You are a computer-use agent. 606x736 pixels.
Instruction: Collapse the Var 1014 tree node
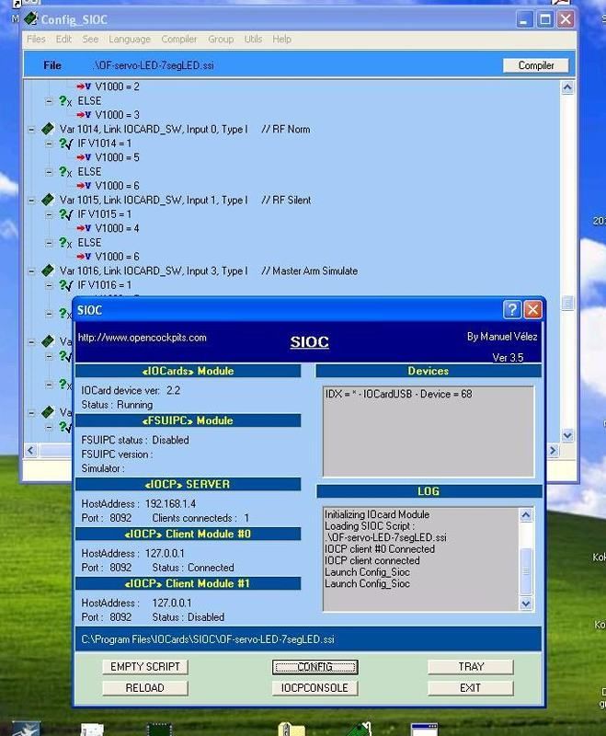pos(32,130)
